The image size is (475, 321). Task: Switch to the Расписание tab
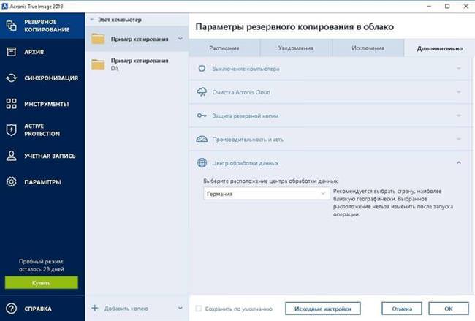tap(224, 48)
